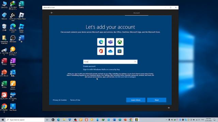Open the Oxford Learner's desktop shortcut

(13, 85)
